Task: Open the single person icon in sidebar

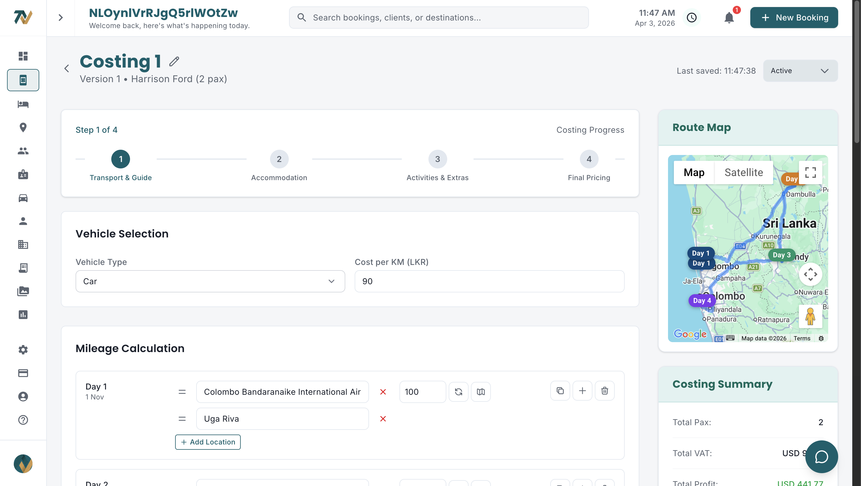Action: click(x=23, y=221)
